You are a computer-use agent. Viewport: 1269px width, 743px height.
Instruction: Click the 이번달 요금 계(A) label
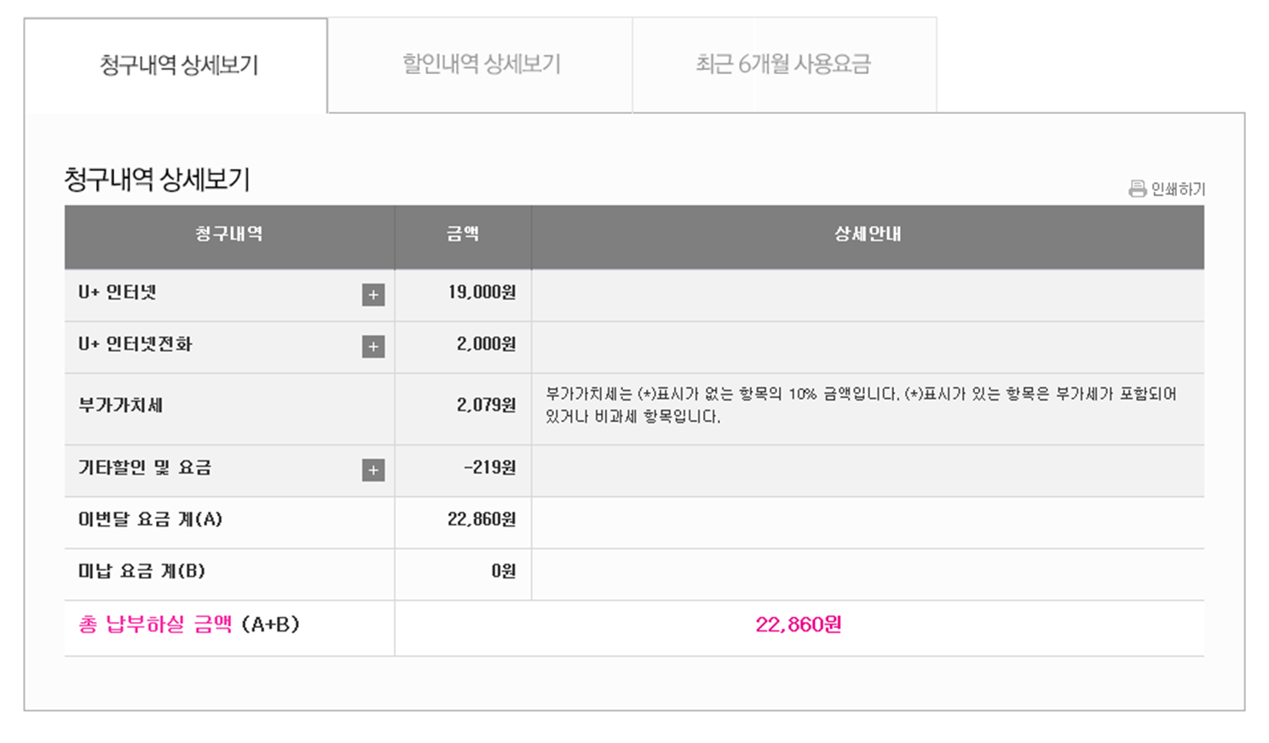[x=150, y=520]
